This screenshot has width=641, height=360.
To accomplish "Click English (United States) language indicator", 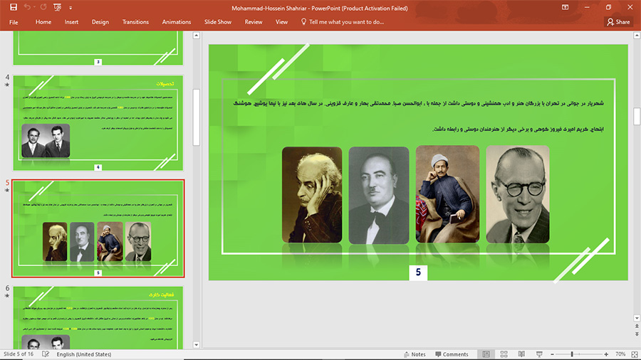I will click(x=83, y=354).
